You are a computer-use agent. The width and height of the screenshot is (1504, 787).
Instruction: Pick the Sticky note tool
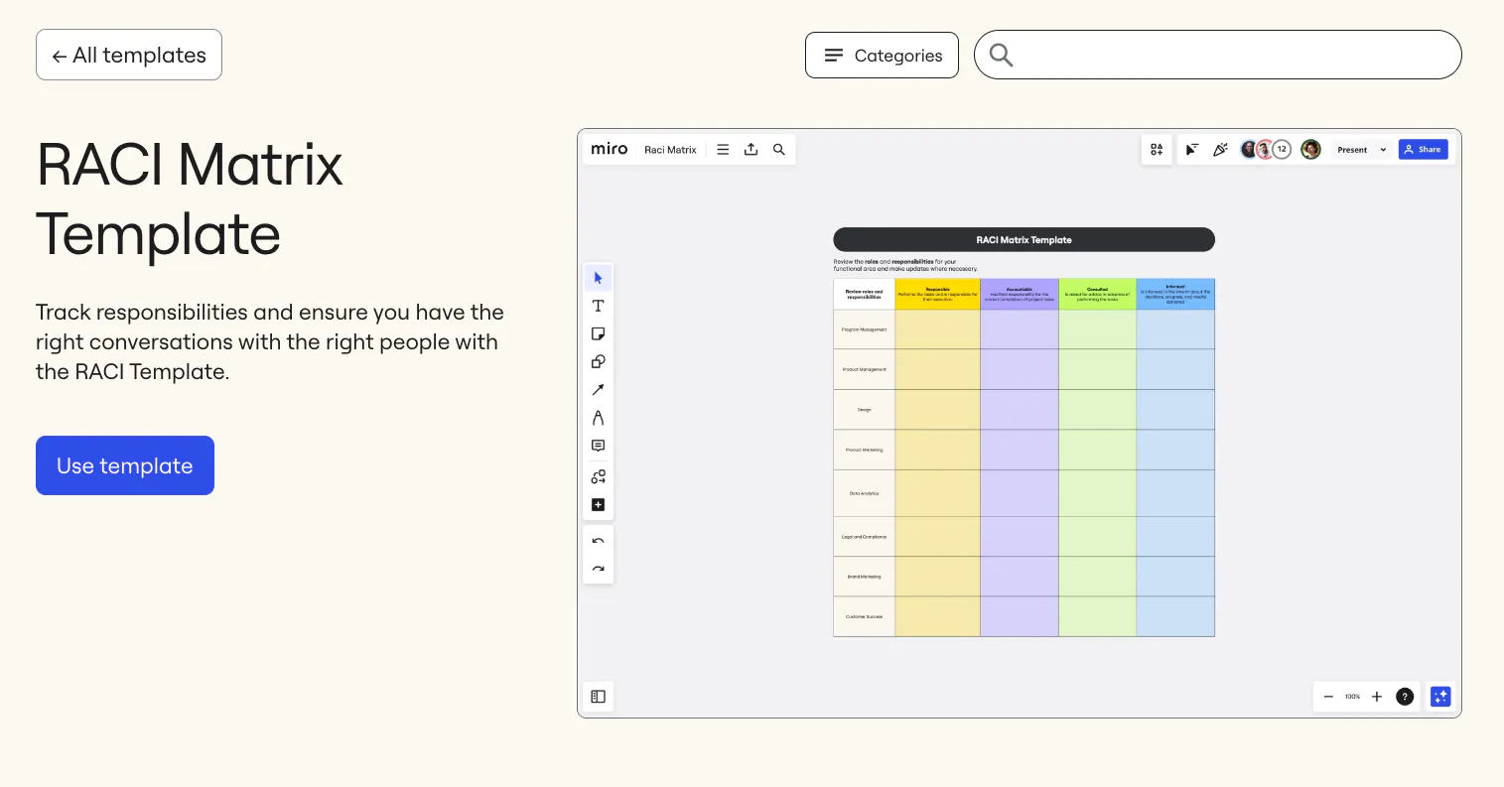tap(598, 334)
